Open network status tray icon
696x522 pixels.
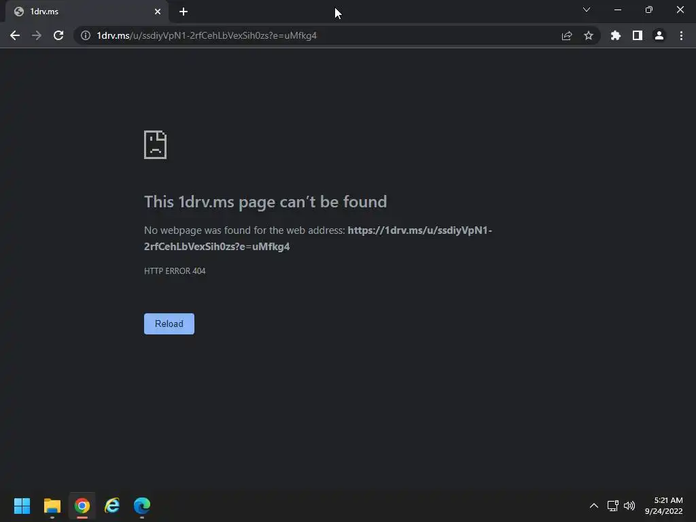click(x=613, y=506)
